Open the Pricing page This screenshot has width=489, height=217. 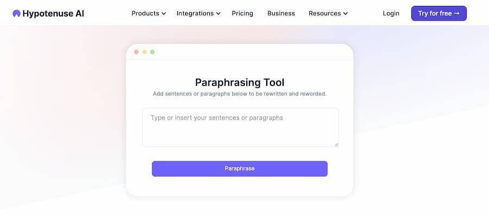pyautogui.click(x=242, y=14)
